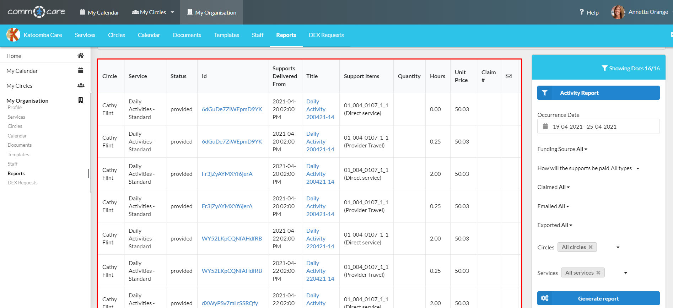Remove the All circles filter tag
Image resolution: width=673 pixels, height=308 pixels.
coord(591,247)
